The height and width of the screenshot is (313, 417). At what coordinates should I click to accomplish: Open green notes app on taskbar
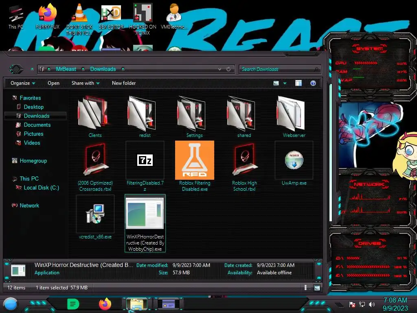click(x=73, y=304)
